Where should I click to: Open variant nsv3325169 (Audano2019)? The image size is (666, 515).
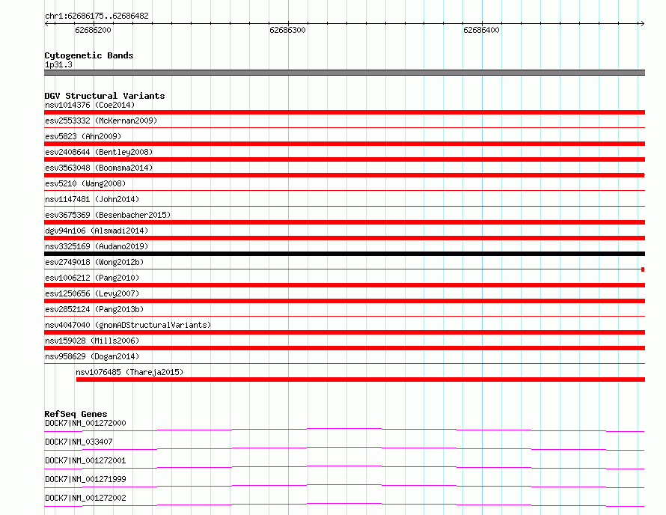pyautogui.click(x=97, y=246)
